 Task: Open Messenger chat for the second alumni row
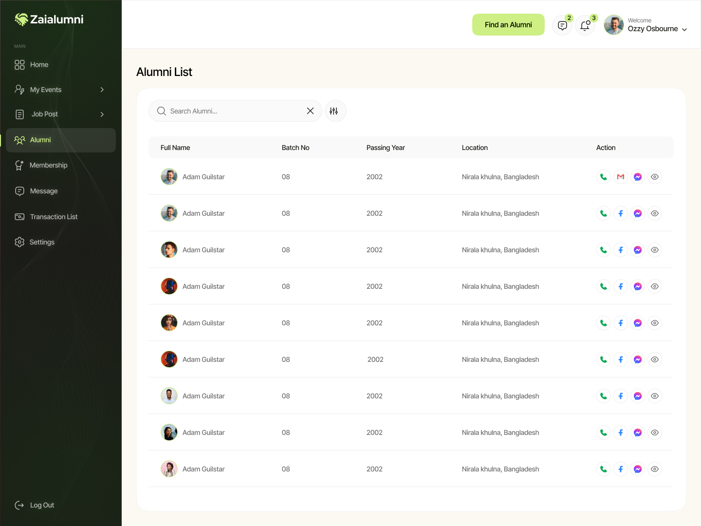coord(637,213)
